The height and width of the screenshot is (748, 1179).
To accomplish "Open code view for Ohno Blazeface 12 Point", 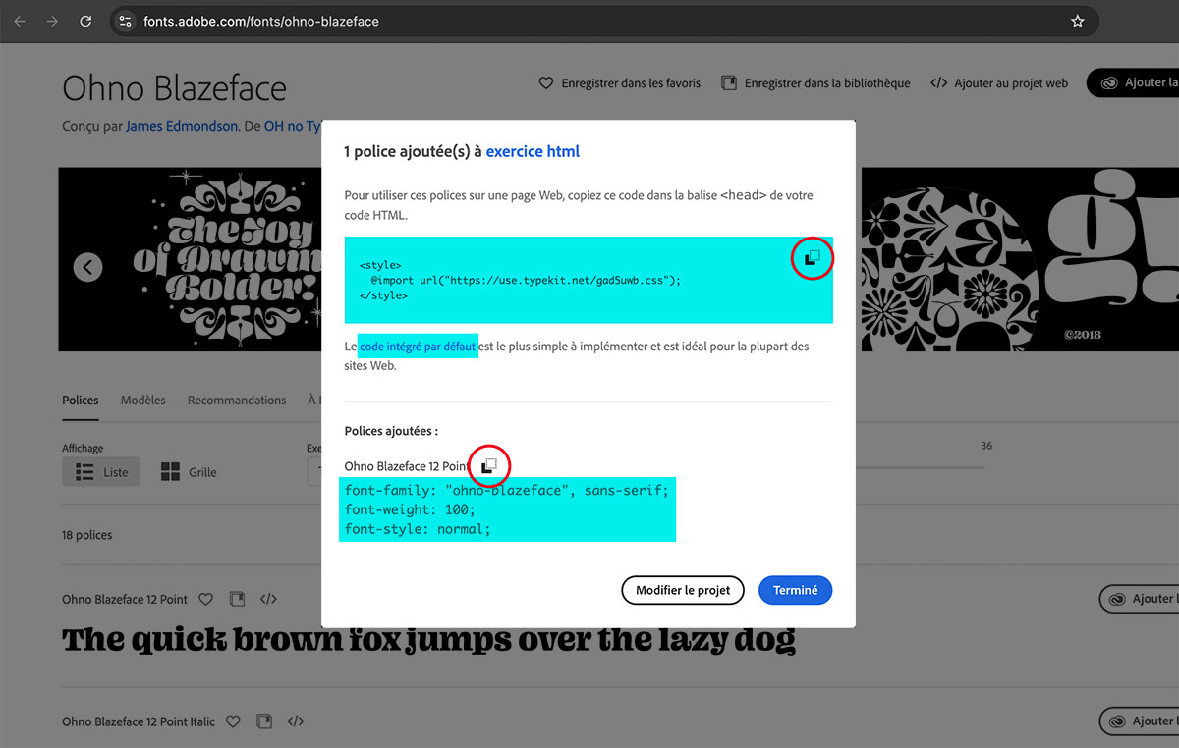I will click(267, 599).
